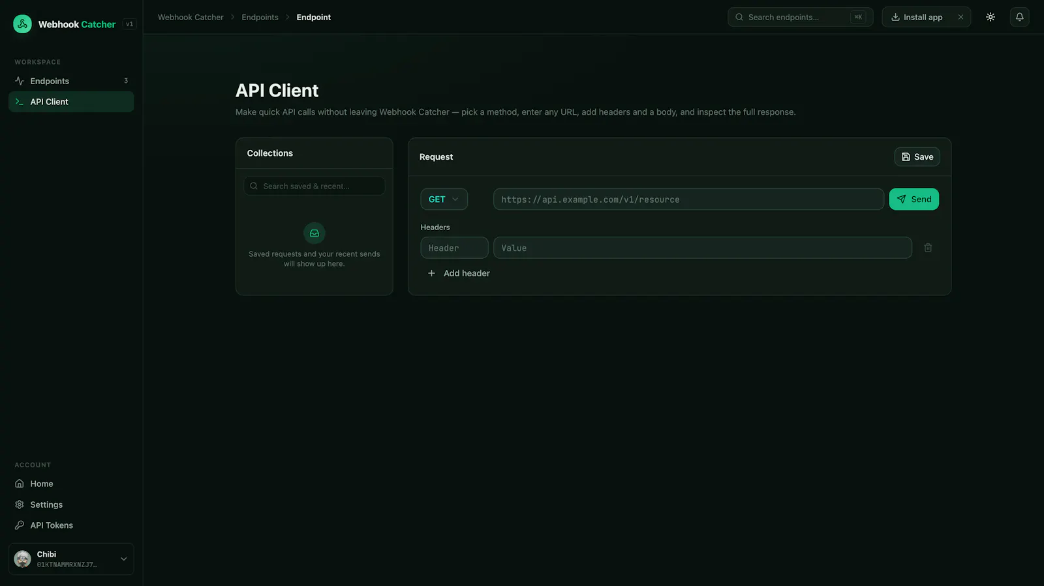Image resolution: width=1044 pixels, height=586 pixels.
Task: Click Endpoints breadcrumb link
Action: point(260,18)
